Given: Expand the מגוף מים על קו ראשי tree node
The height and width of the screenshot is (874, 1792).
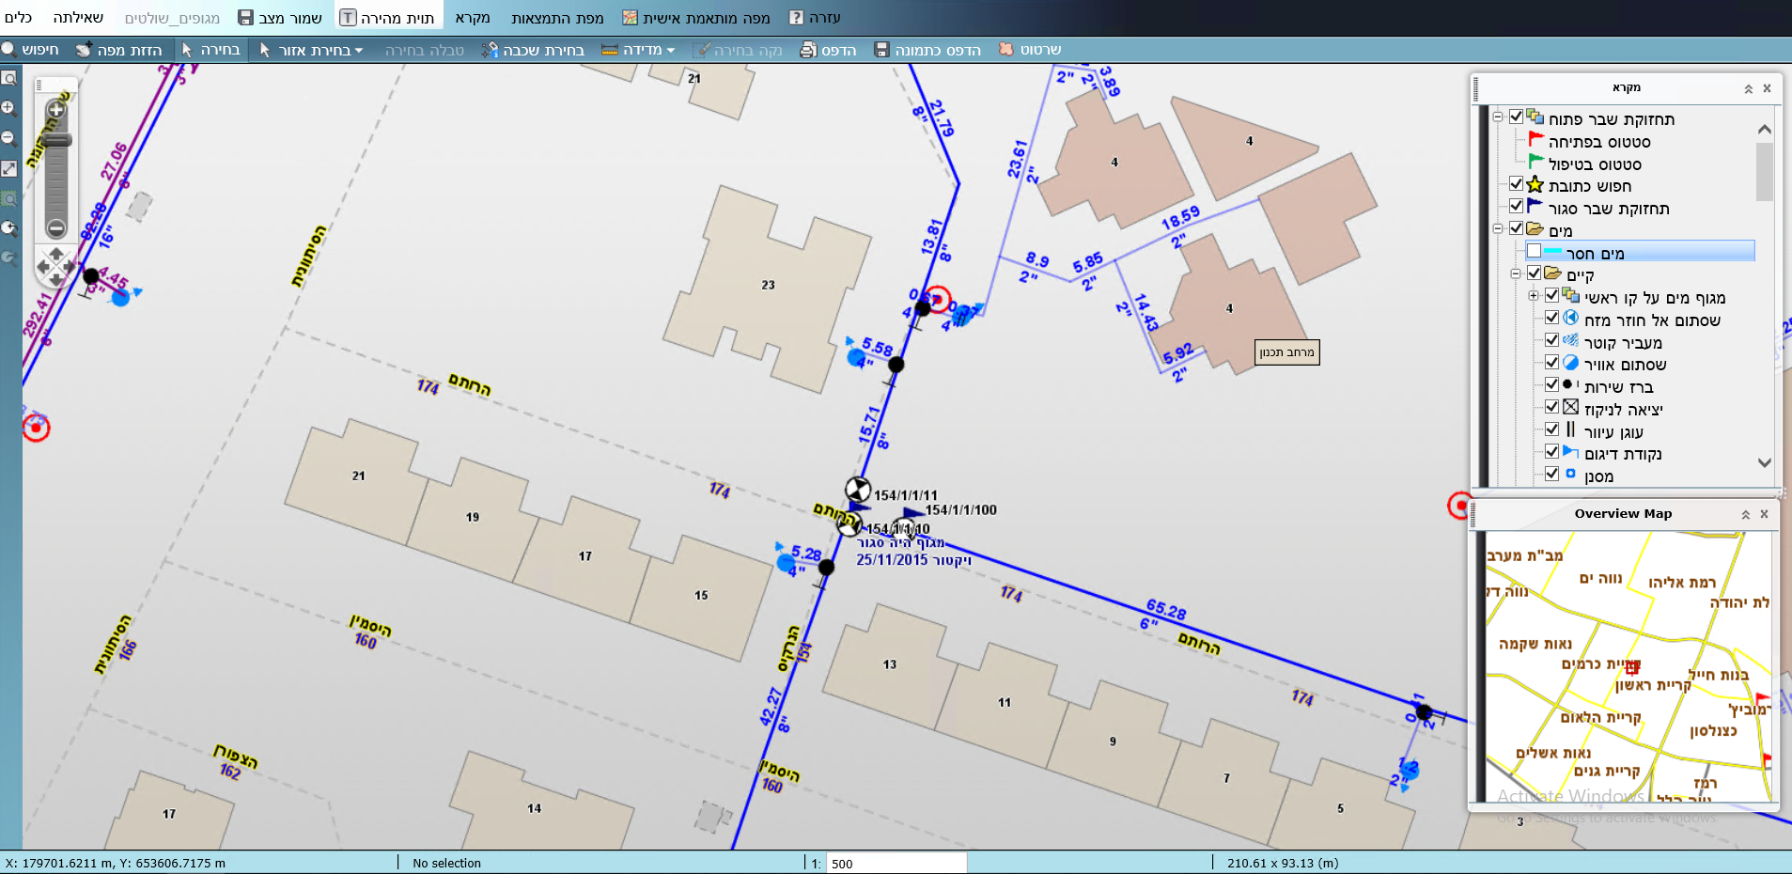Looking at the screenshot, I should click(x=1532, y=295).
